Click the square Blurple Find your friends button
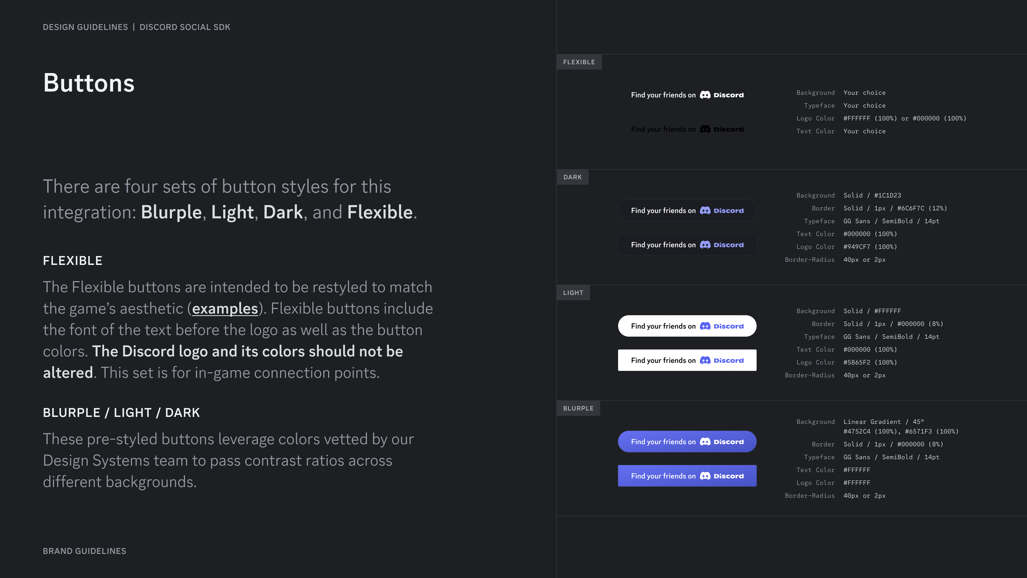Image resolution: width=1027 pixels, height=578 pixels. pos(687,476)
